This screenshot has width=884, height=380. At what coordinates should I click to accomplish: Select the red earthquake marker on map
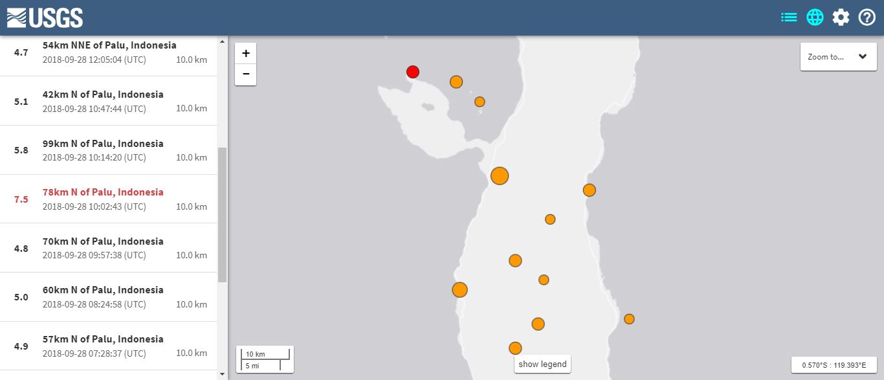(413, 72)
